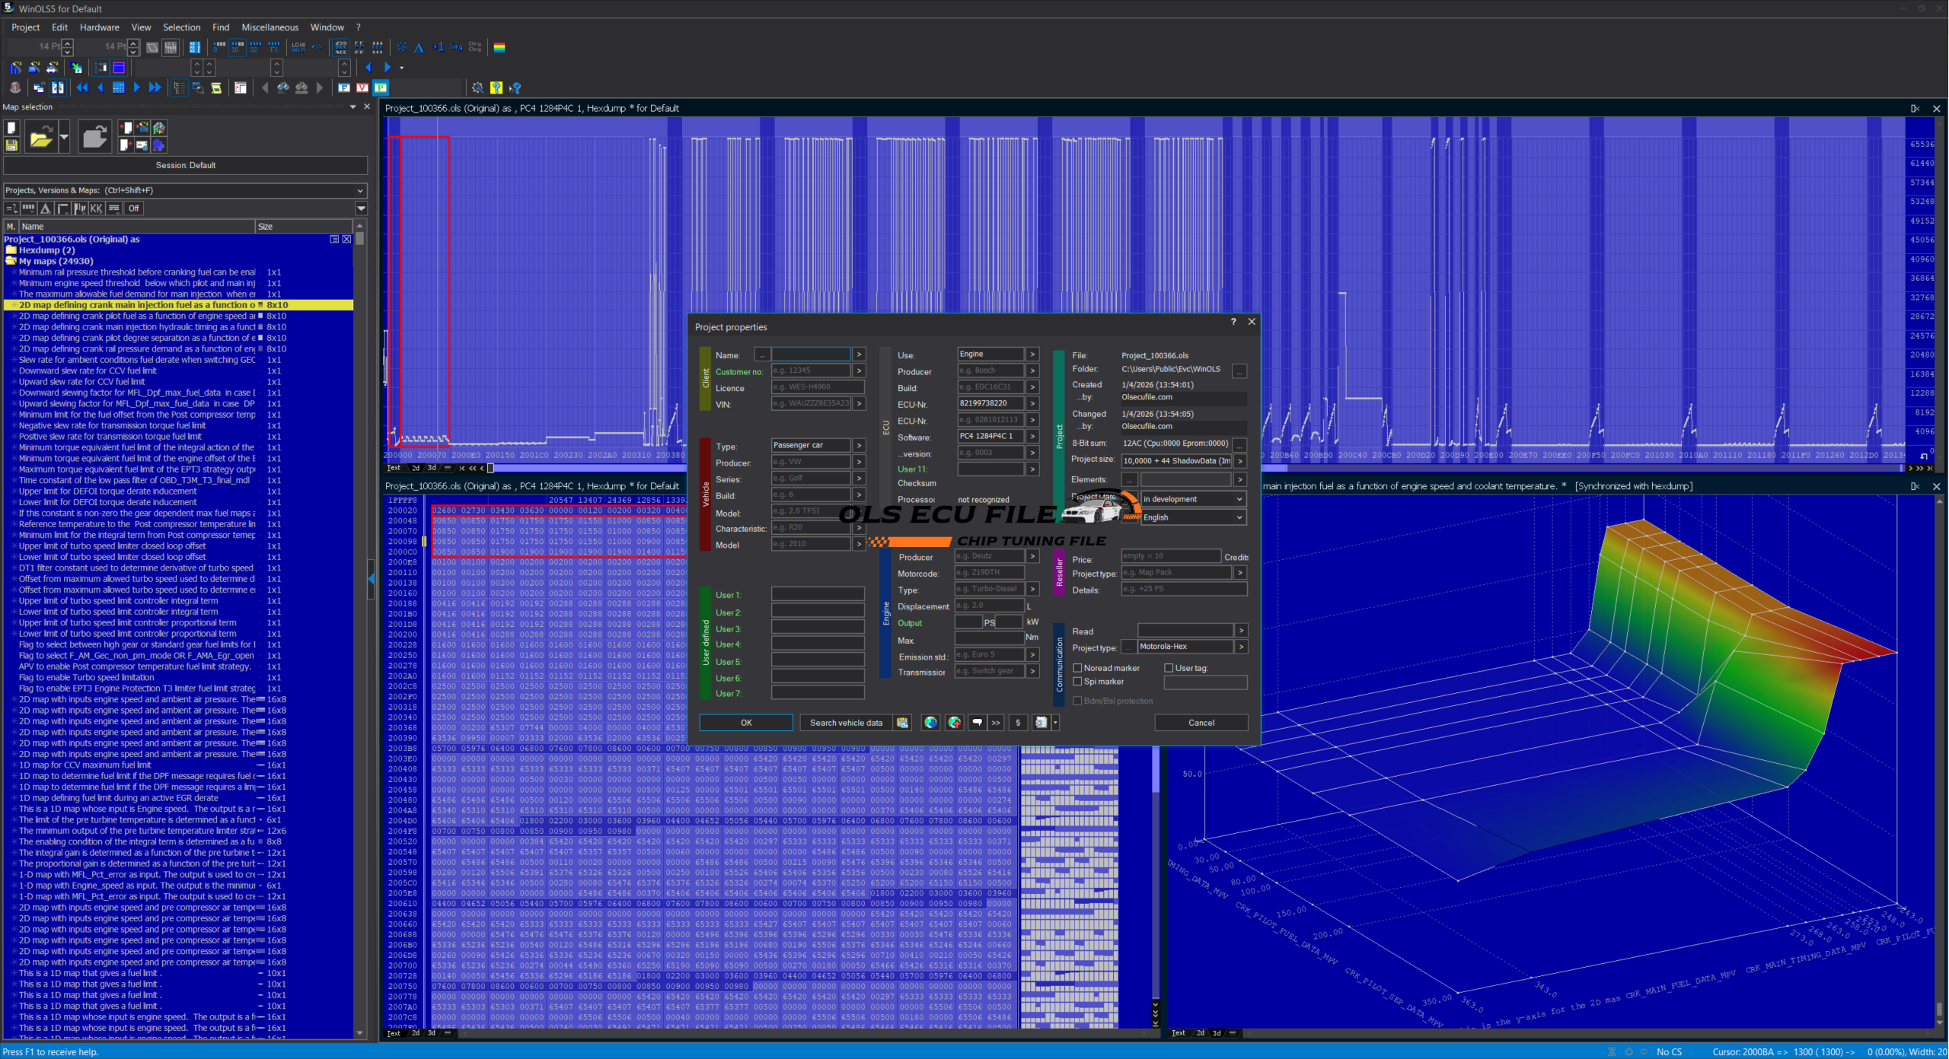Viewport: 1949px width, 1059px height.
Task: Select the 32-bit data width icon
Action: pos(256,47)
